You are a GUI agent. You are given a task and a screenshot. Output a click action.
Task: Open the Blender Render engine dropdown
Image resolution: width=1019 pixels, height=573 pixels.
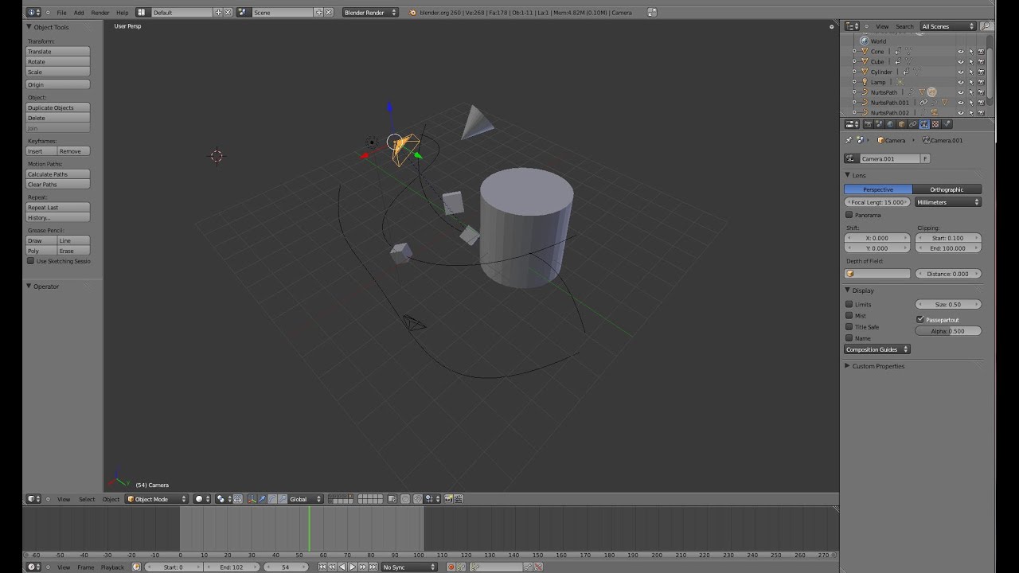[x=370, y=13]
